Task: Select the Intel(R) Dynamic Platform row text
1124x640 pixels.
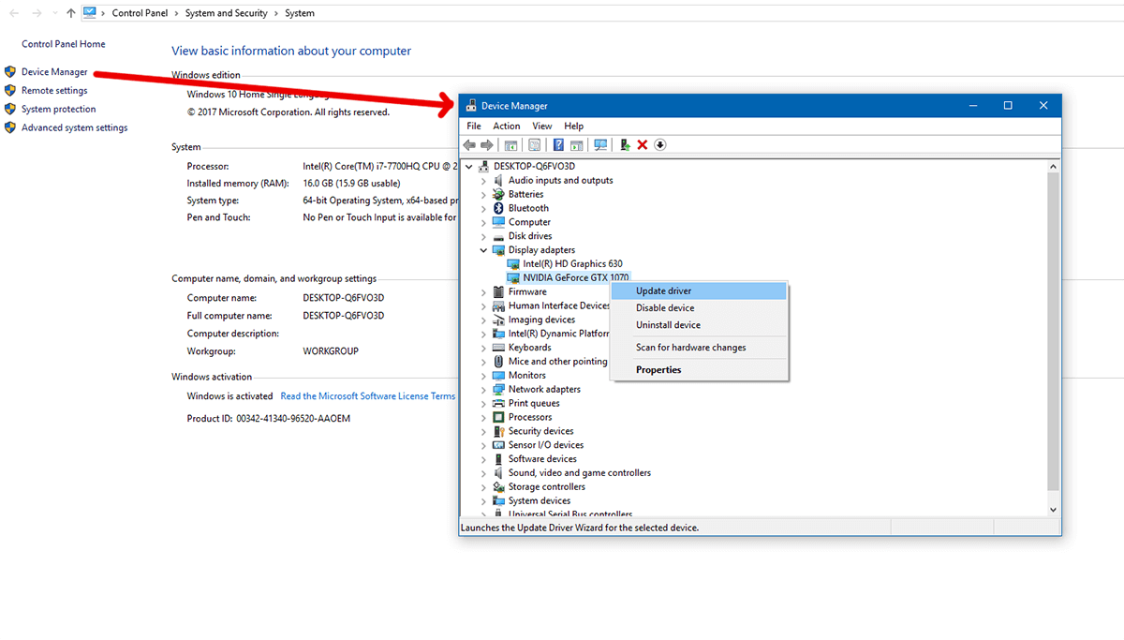Action: 559,334
